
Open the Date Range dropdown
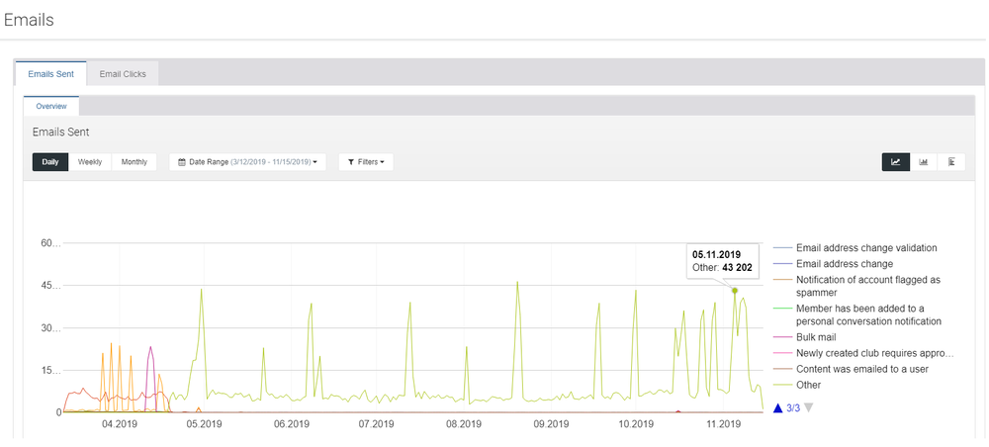click(x=247, y=162)
